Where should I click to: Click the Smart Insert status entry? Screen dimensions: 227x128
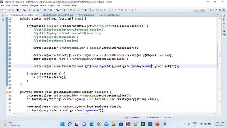pyautogui.click(x=154, y=118)
